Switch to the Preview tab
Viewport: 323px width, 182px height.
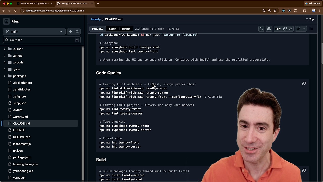click(x=98, y=29)
